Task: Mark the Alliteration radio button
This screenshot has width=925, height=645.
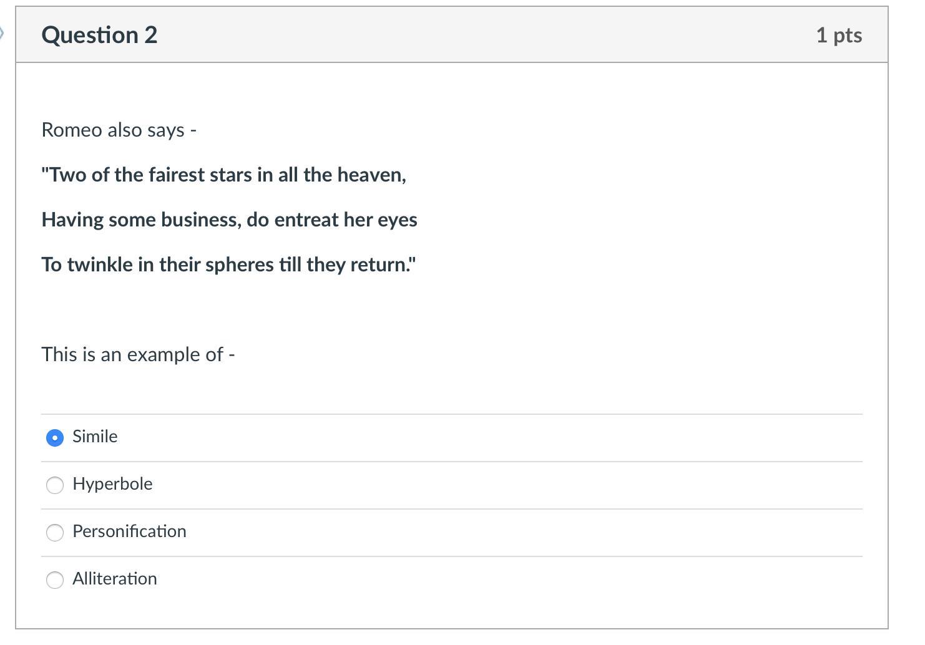Action: pos(55,580)
